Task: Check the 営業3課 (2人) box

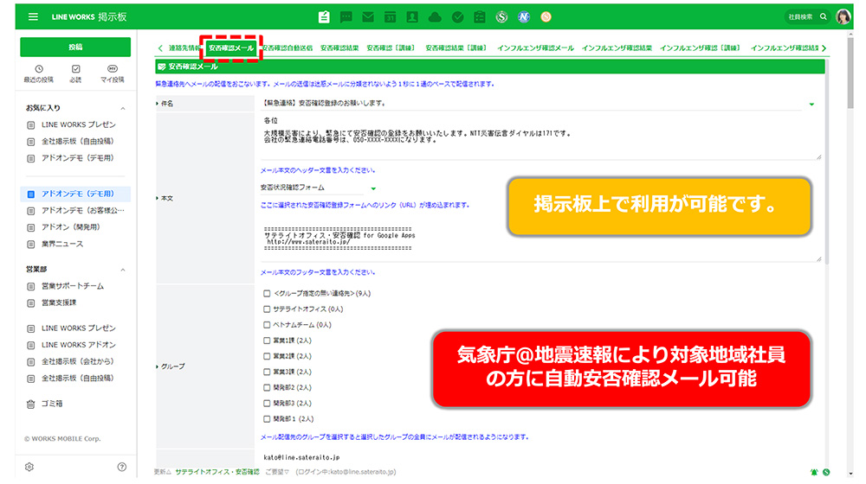Action: click(267, 373)
